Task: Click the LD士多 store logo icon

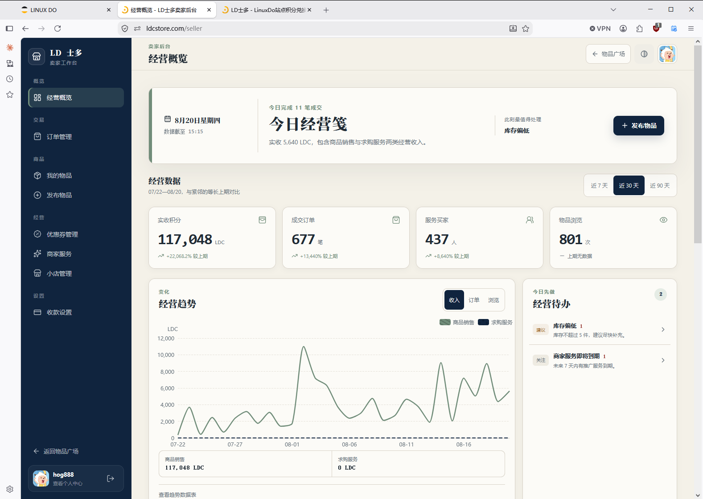Action: coord(37,57)
